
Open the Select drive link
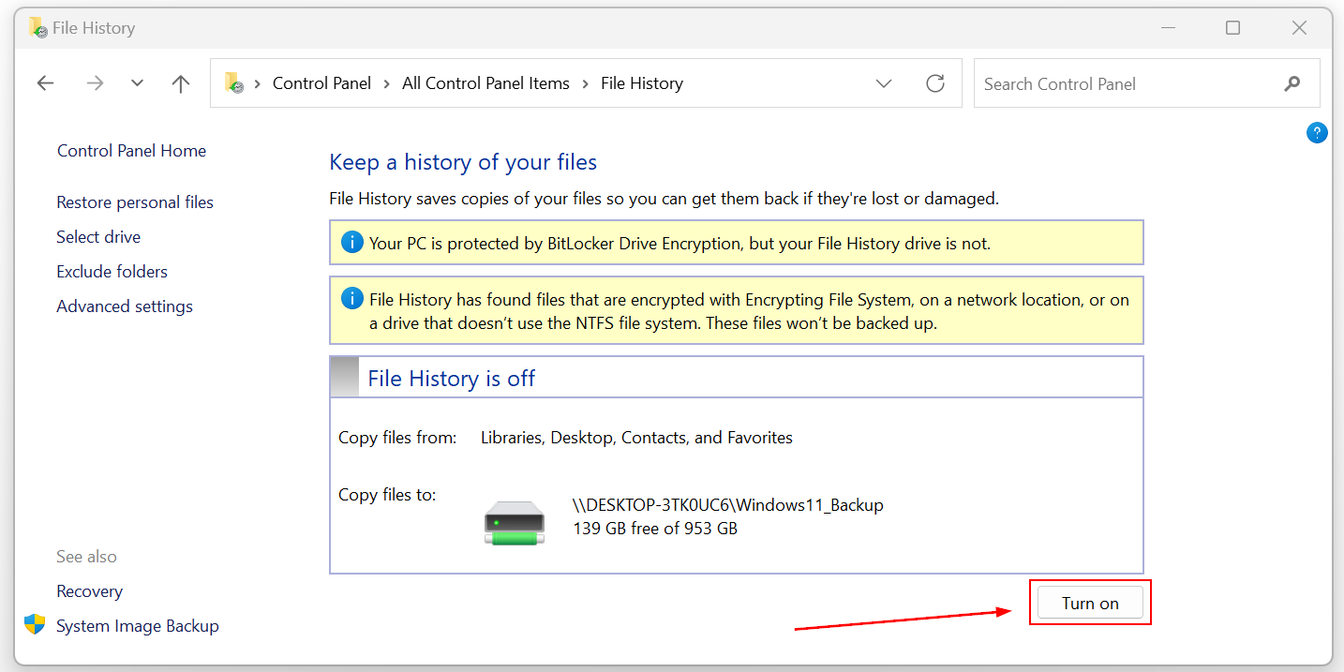tap(98, 237)
